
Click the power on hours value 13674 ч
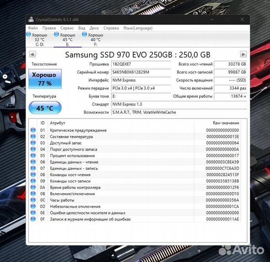pos(230,96)
